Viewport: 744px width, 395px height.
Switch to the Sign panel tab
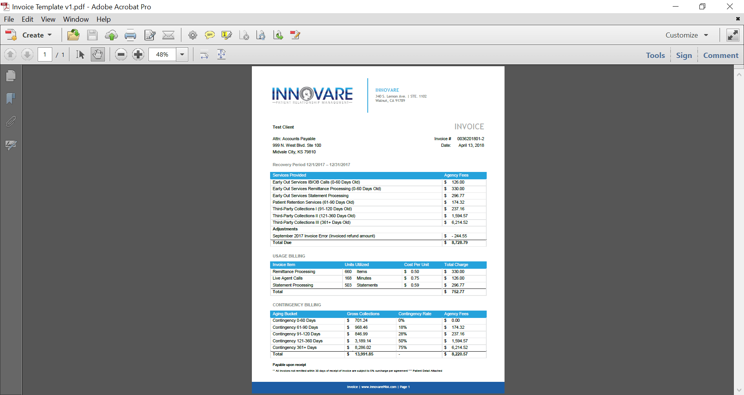(x=684, y=55)
